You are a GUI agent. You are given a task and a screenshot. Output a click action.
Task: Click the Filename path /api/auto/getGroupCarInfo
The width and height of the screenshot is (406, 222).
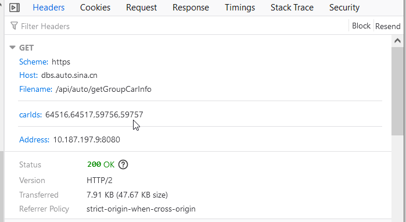click(x=103, y=89)
